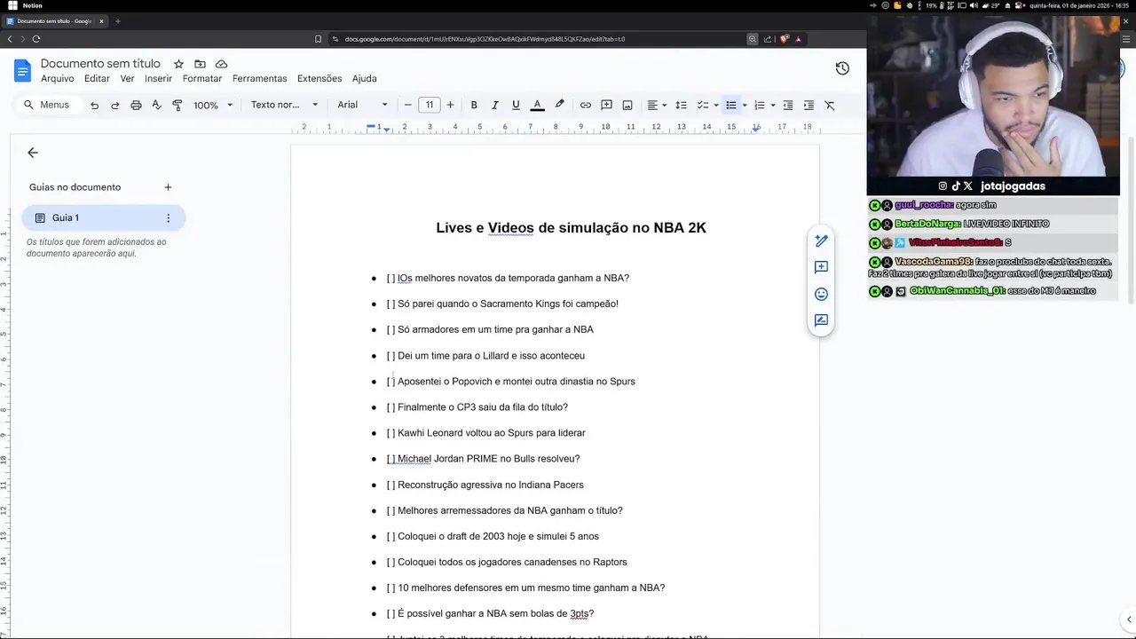Increase indent
1136x639 pixels.
pyautogui.click(x=809, y=105)
